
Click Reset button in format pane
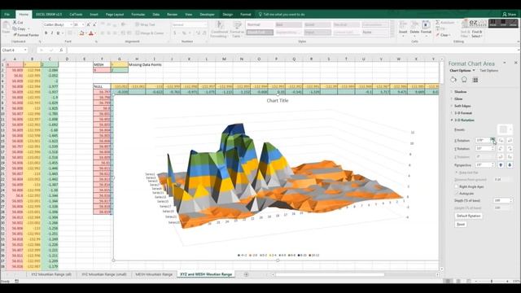(461, 225)
